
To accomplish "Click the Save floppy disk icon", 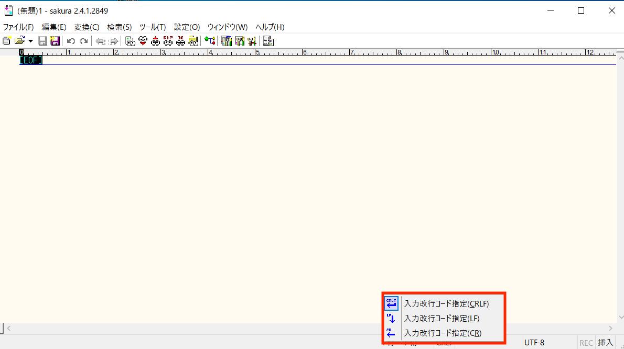I will [x=42, y=41].
